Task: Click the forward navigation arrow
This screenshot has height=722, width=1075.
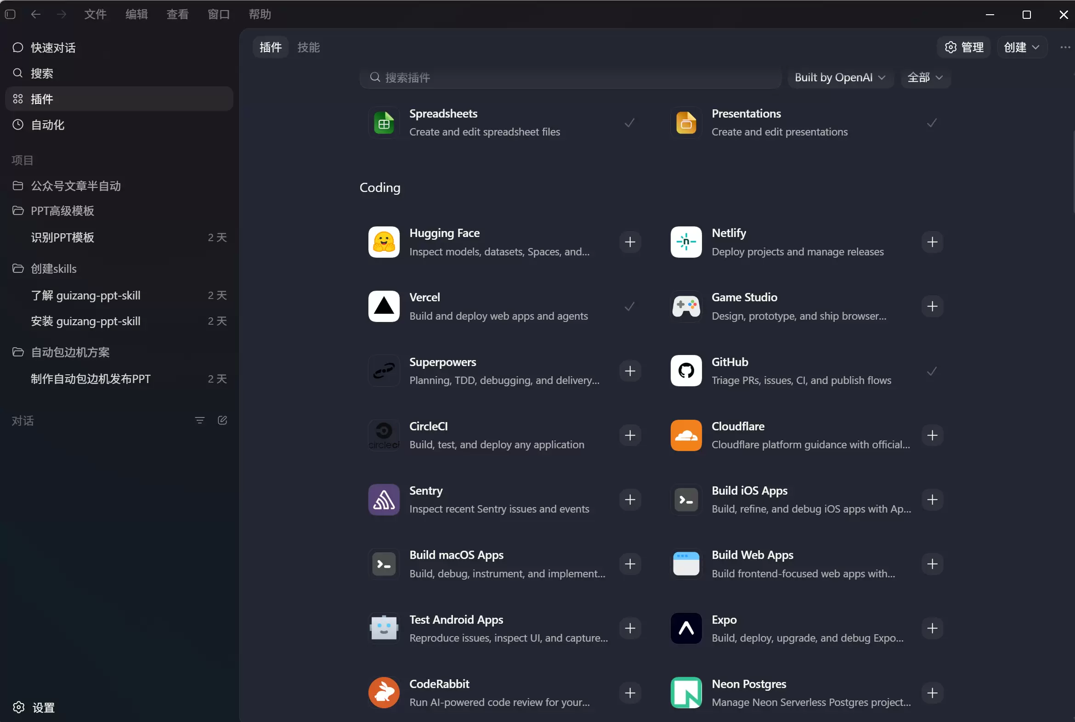Action: pos(61,14)
